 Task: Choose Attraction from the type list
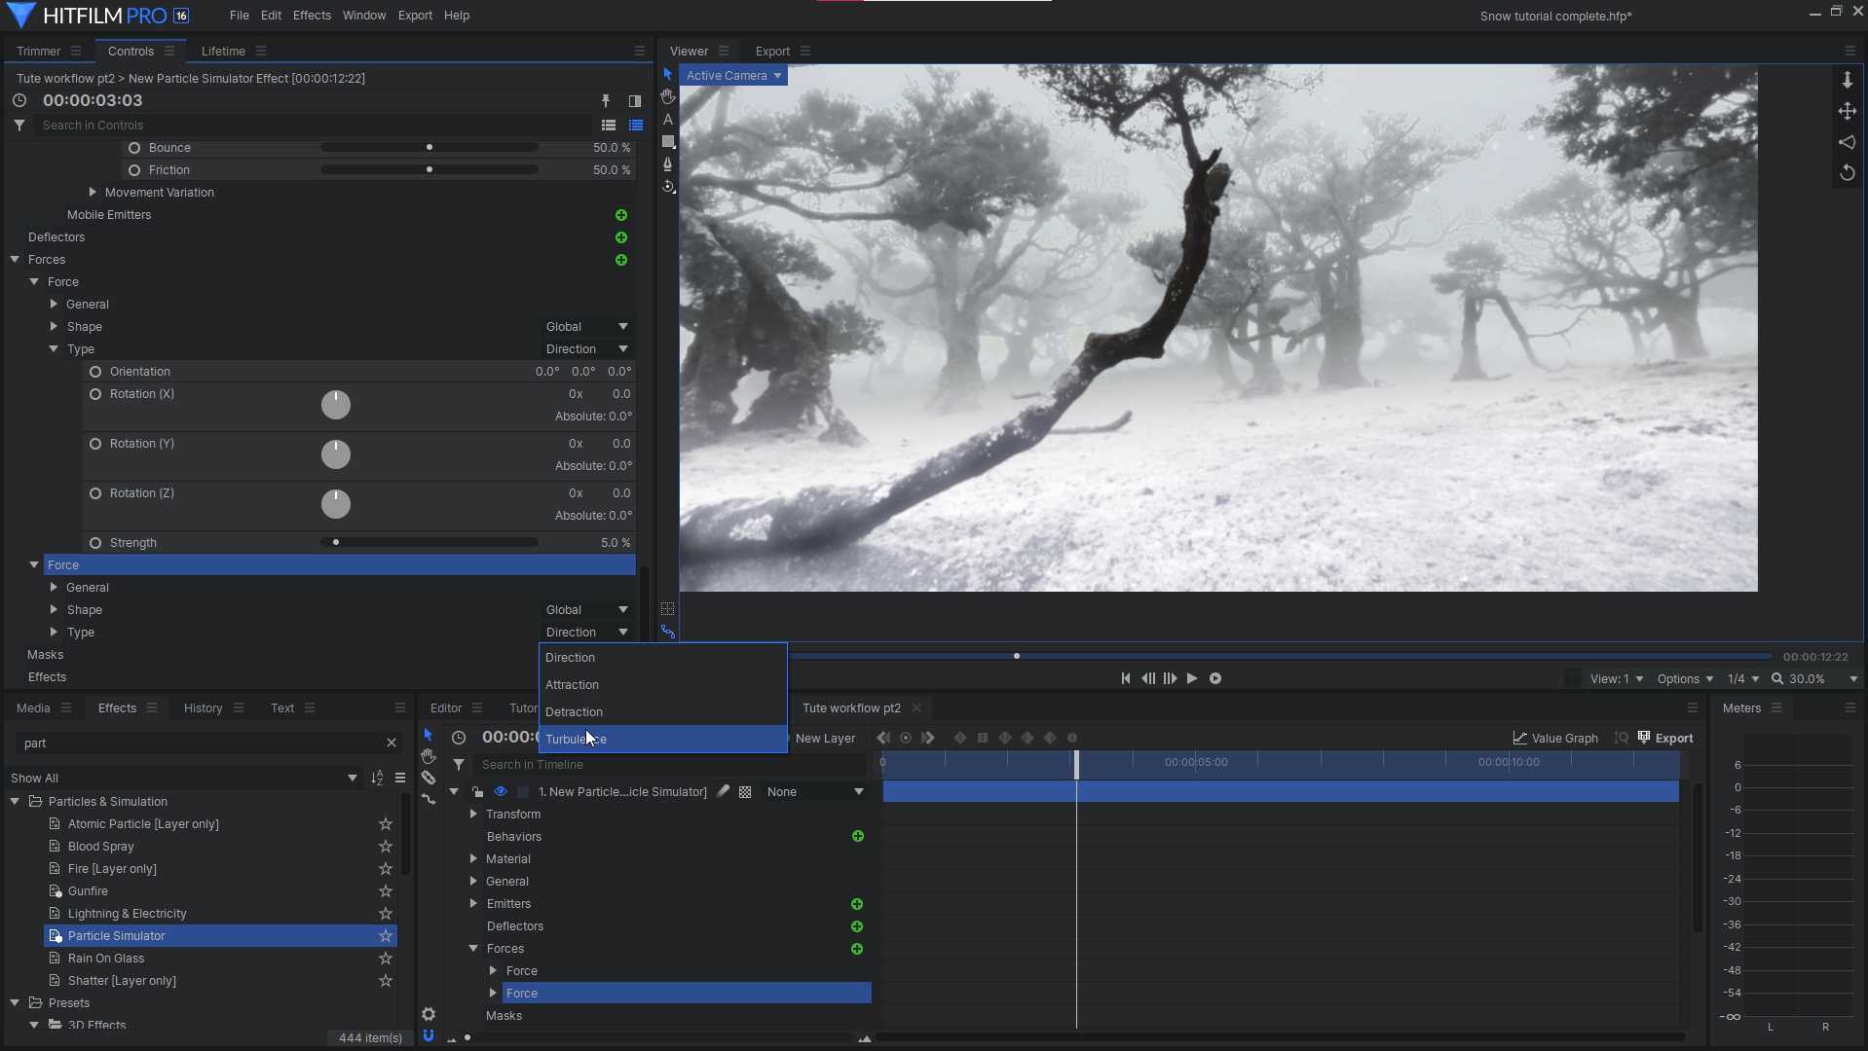[662, 685]
